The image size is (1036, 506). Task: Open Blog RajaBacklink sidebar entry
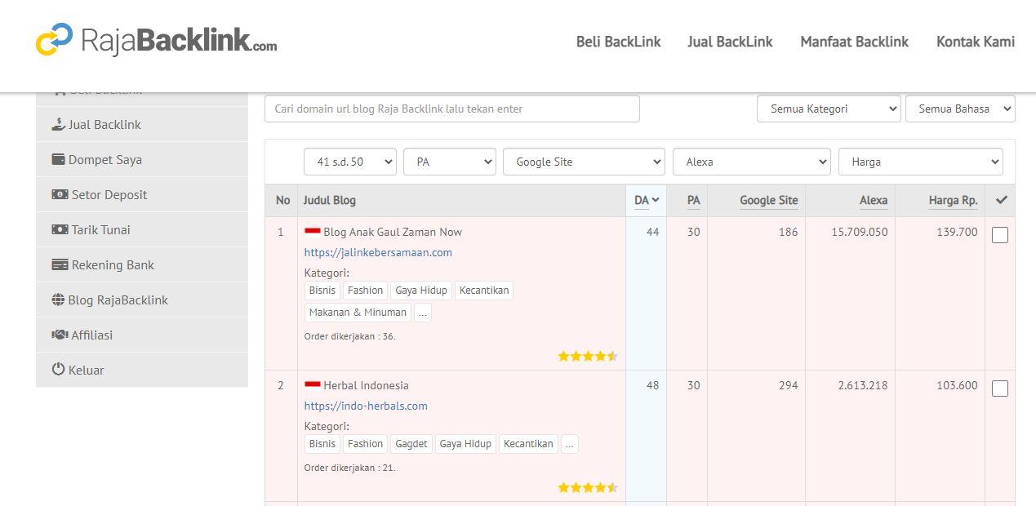coord(118,300)
